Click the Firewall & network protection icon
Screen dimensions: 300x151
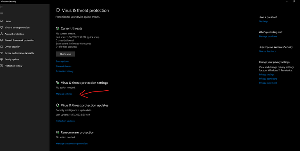tap(2, 40)
